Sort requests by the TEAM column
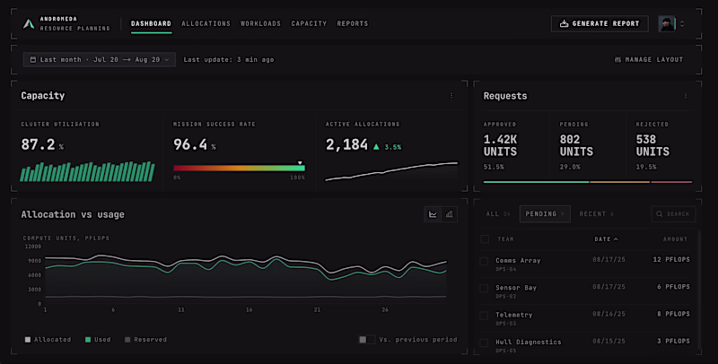This screenshot has height=364, width=718. pyautogui.click(x=505, y=239)
